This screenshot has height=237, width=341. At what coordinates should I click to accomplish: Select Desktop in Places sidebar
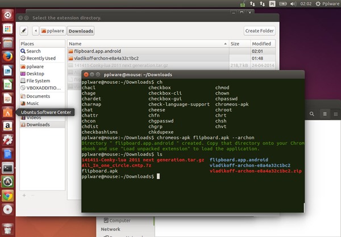pyautogui.click(x=42, y=74)
